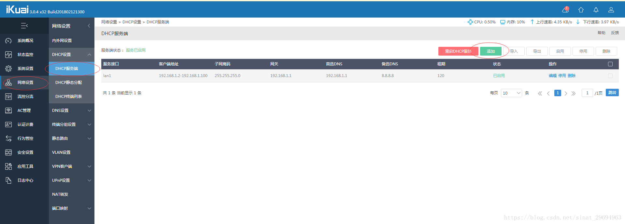Expand the 终端分组设置 section
The height and width of the screenshot is (224, 625).
[89, 125]
